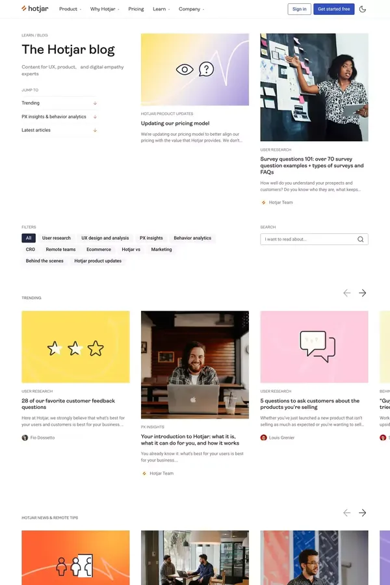Click man with laptop thumbnail
This screenshot has height=585, width=390.
pos(195,365)
